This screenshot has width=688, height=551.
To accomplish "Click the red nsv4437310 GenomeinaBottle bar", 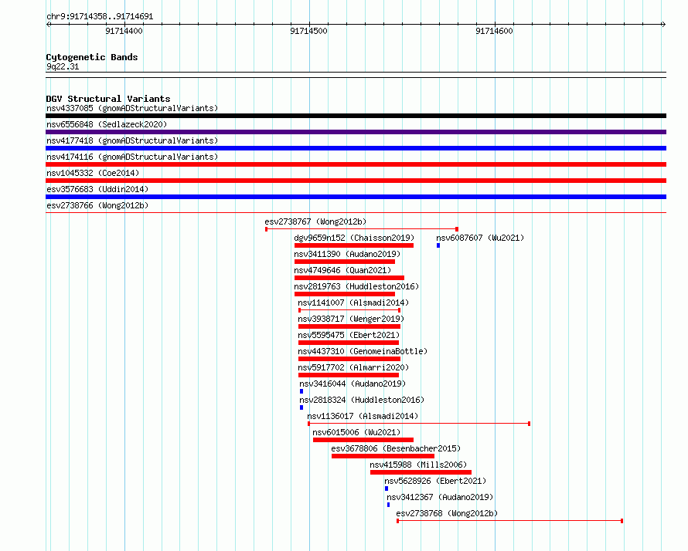I will pos(349,359).
